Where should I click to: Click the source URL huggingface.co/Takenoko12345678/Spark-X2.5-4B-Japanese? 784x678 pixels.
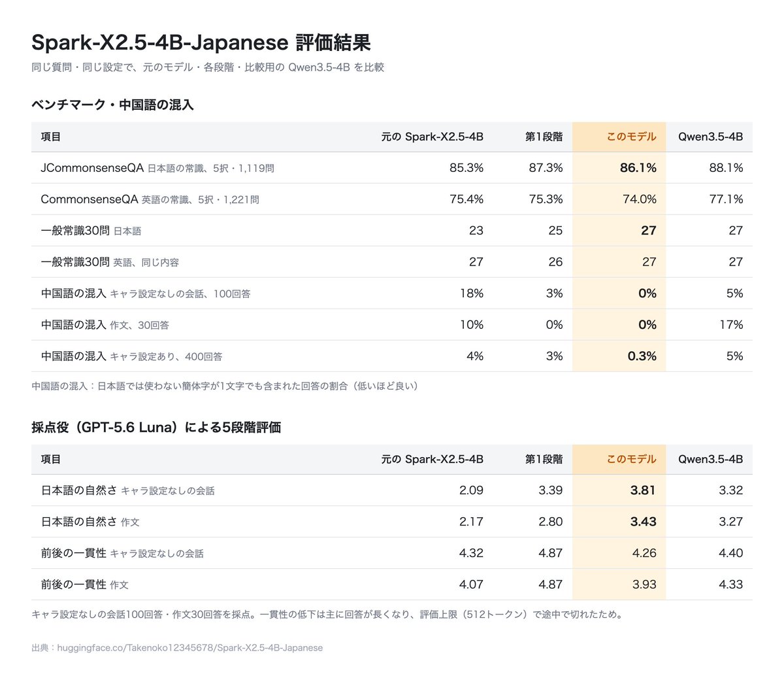190,648
